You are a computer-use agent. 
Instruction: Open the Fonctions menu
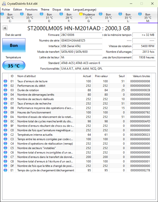(x=32, y=9)
